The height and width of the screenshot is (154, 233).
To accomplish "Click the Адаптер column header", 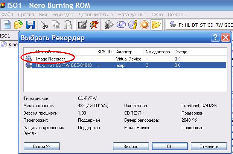I will [x=128, y=52].
